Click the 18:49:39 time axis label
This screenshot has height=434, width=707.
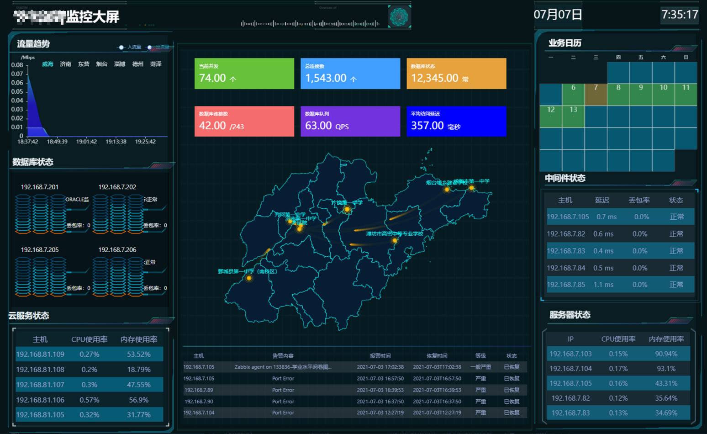[x=57, y=142]
